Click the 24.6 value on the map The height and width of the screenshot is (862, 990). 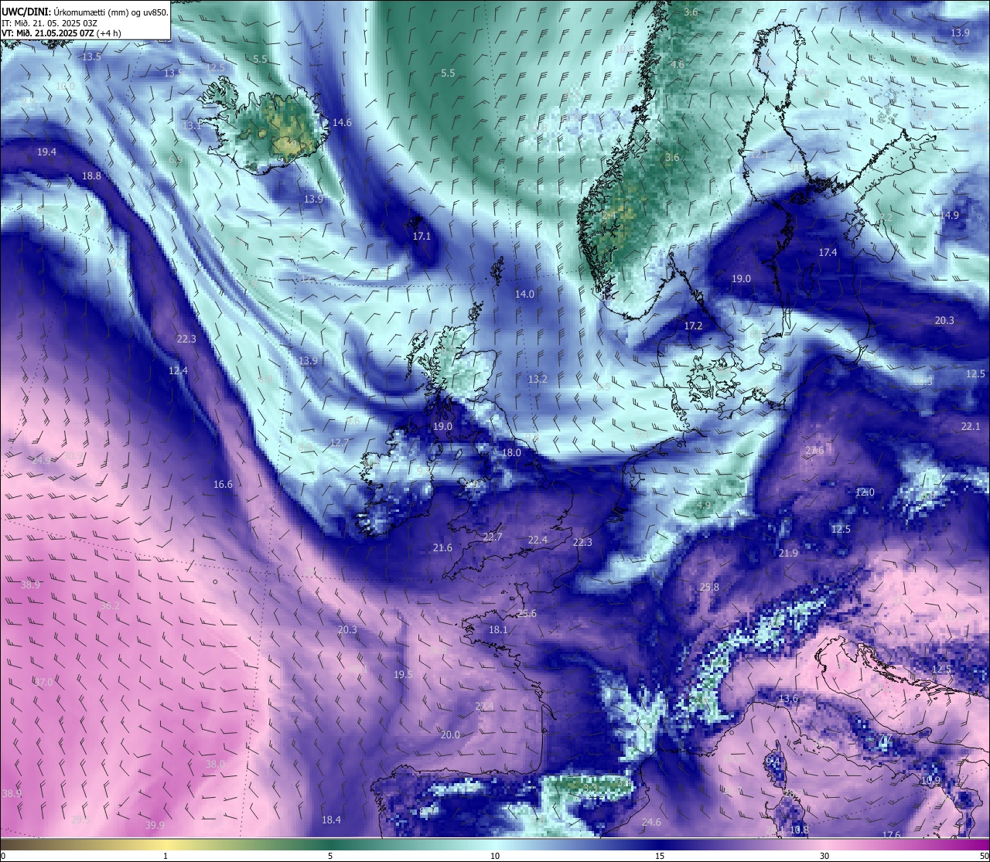click(652, 823)
